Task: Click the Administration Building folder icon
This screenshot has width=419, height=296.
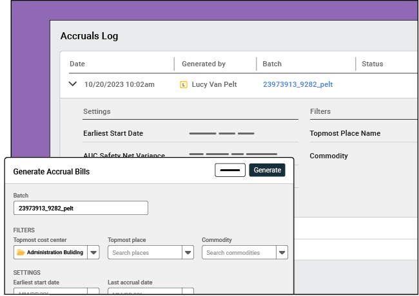Action: [21, 252]
